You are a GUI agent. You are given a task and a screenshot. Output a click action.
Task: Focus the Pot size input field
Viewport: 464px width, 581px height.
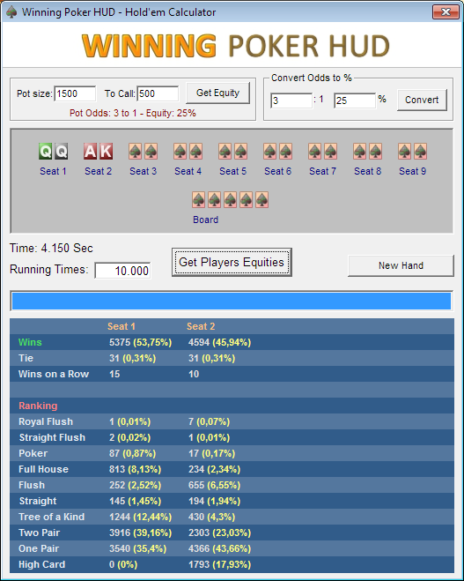tap(76, 93)
